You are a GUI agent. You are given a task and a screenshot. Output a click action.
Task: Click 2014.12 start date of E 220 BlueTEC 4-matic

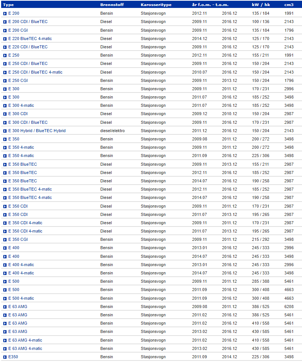[x=199, y=39]
